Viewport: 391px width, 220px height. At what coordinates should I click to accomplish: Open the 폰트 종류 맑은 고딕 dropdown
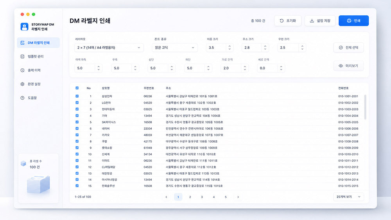point(174,48)
